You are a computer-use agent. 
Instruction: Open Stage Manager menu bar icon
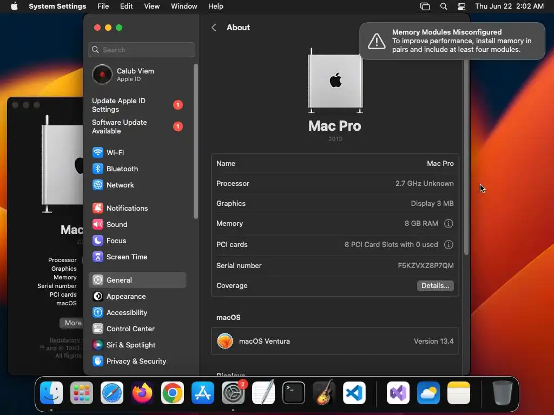tap(425, 6)
